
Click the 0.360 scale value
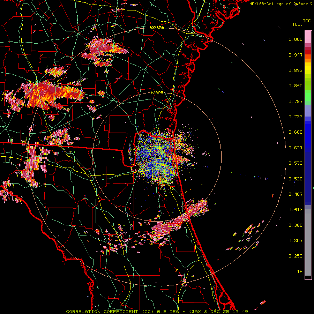[296, 225]
